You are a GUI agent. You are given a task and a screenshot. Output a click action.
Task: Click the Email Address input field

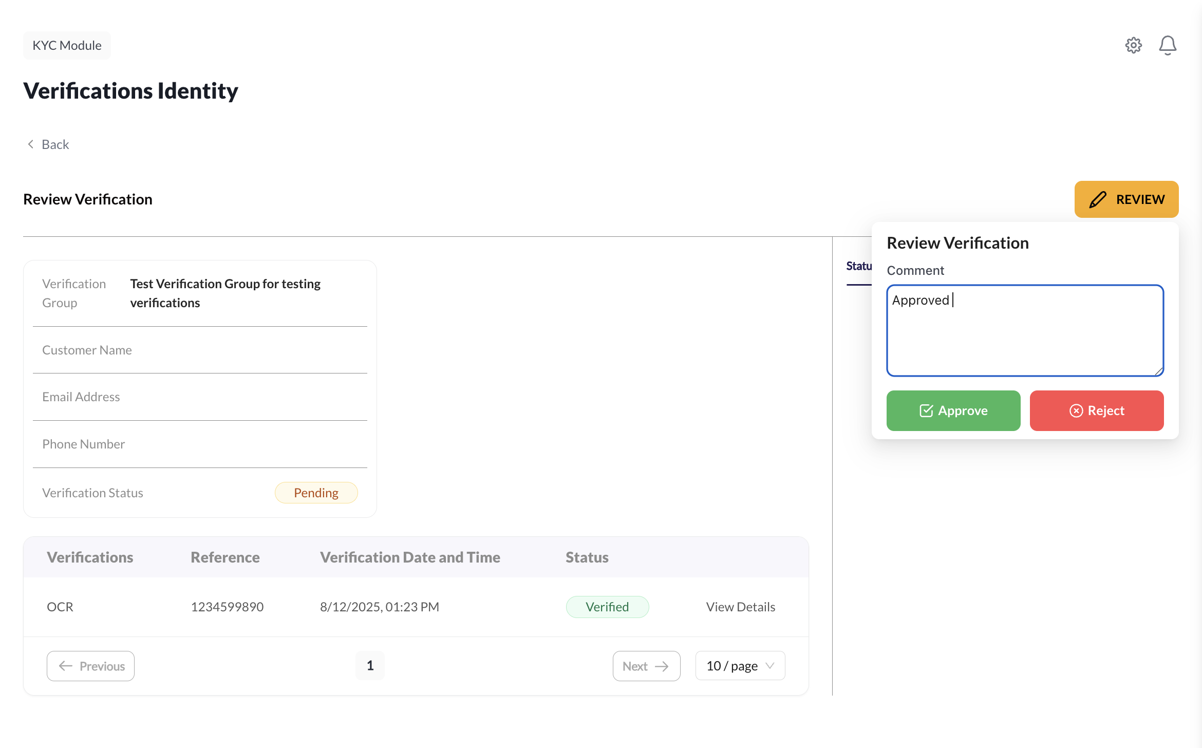200,397
